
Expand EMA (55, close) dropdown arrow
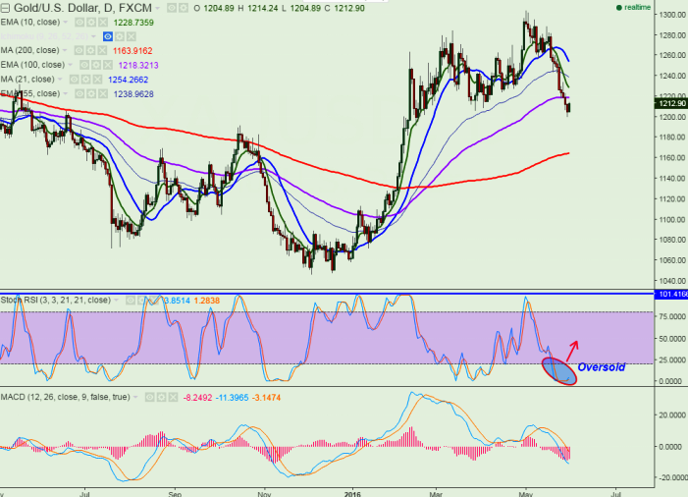(66, 93)
